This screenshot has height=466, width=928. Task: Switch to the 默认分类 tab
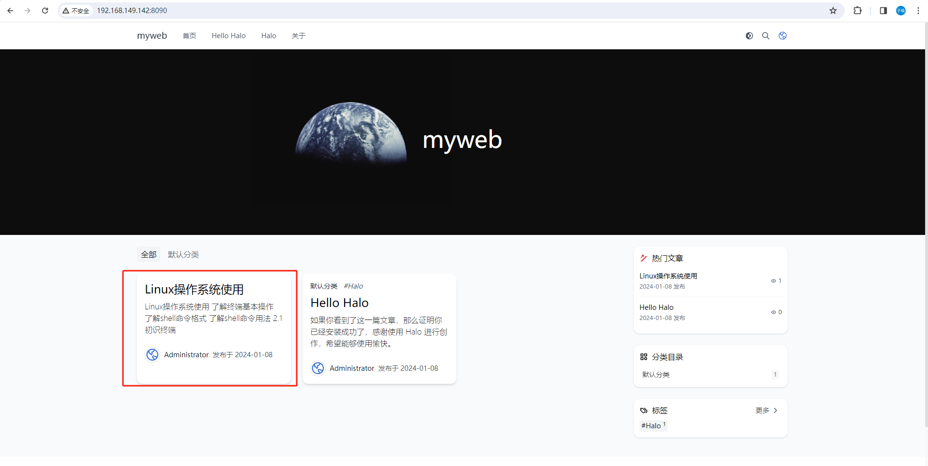(x=183, y=254)
